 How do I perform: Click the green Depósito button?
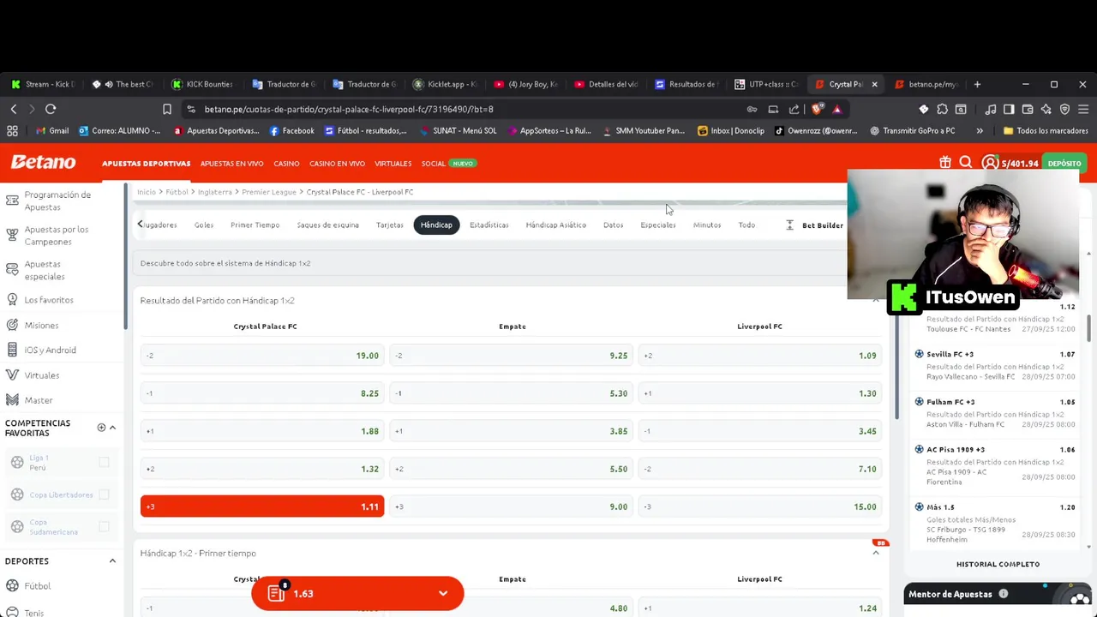pyautogui.click(x=1064, y=164)
